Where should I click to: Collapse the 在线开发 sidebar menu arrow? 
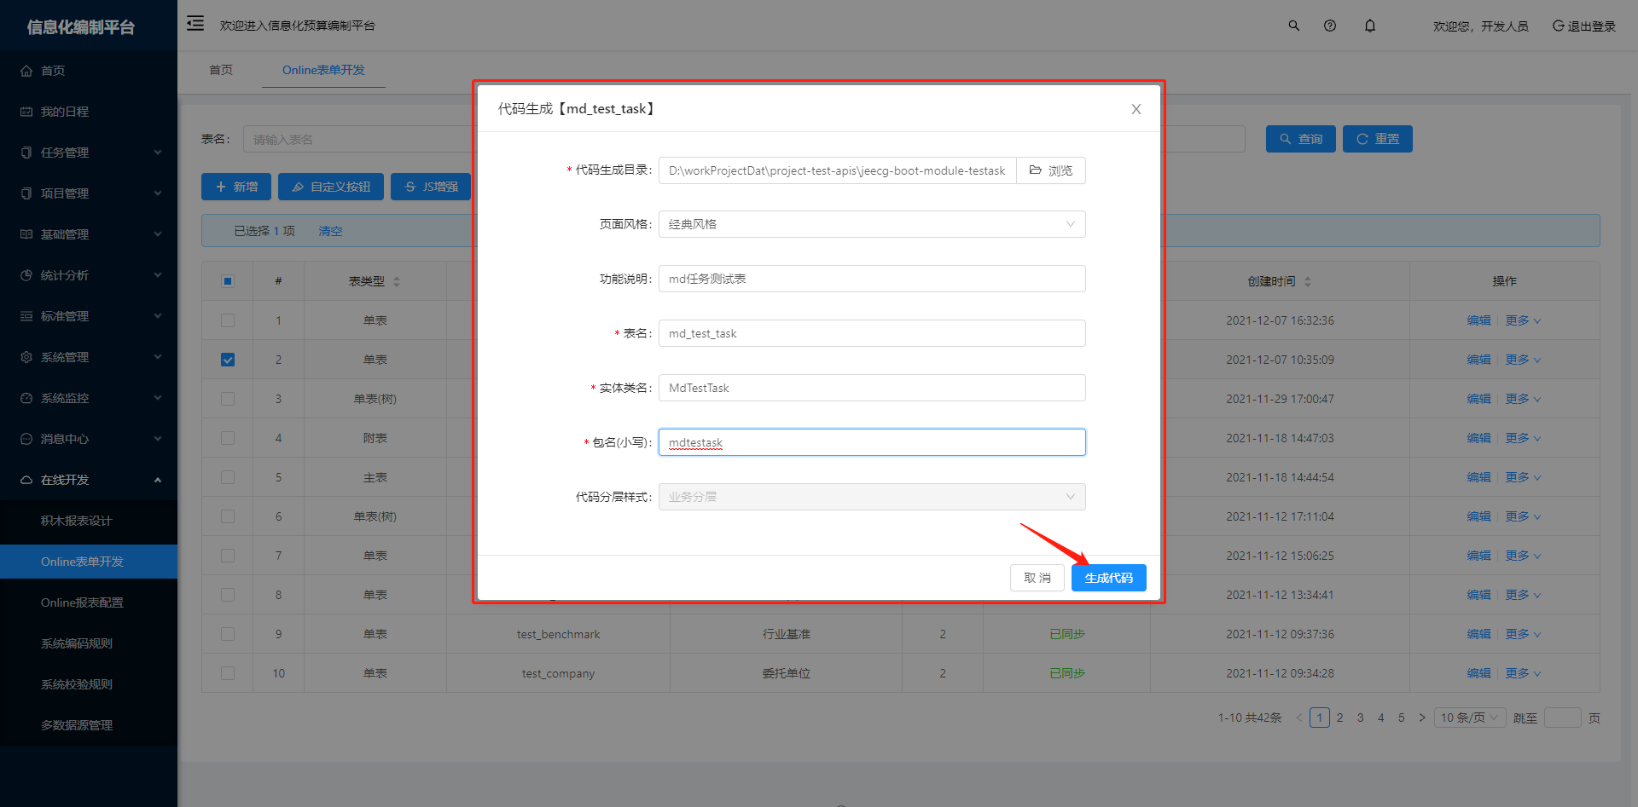point(158,480)
